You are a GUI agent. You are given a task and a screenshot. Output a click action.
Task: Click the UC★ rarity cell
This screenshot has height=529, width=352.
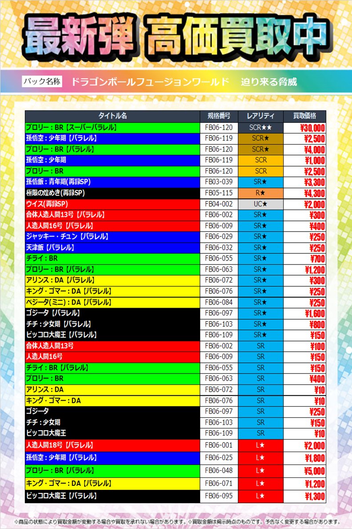click(261, 204)
